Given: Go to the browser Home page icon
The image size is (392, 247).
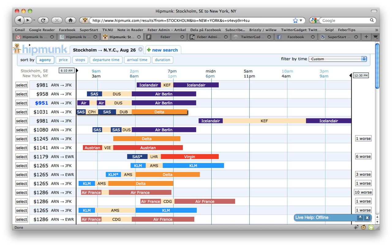Looking at the screenshot, I should 70,20.
